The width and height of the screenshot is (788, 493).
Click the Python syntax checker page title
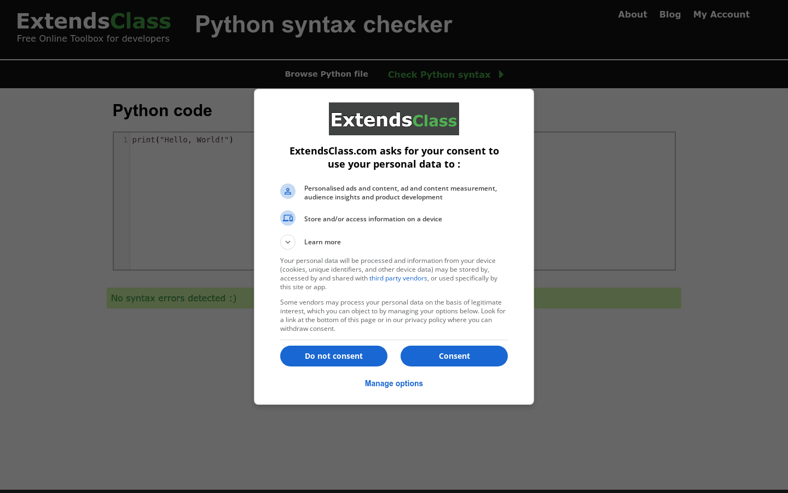click(x=323, y=25)
